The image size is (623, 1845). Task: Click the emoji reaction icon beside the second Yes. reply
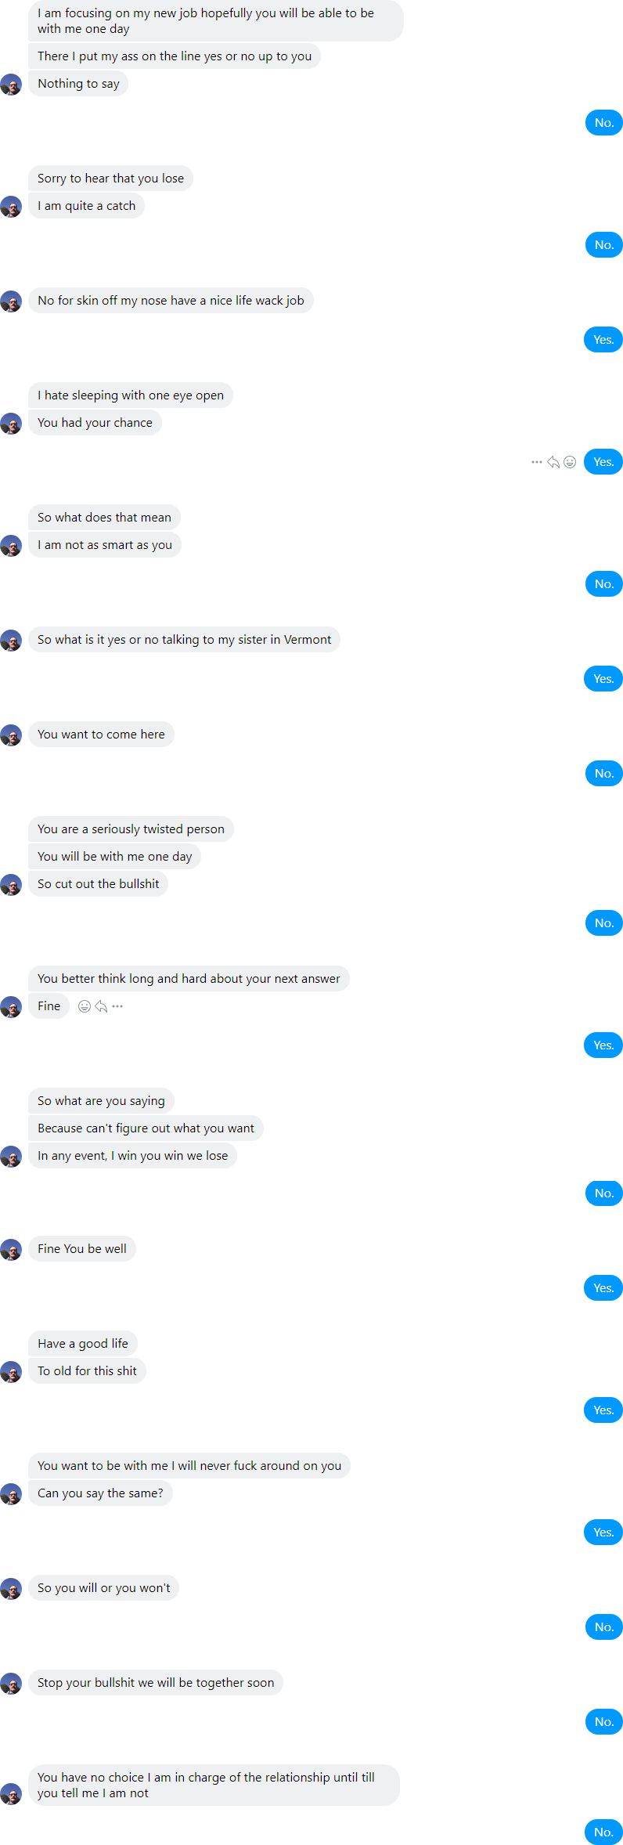point(570,462)
